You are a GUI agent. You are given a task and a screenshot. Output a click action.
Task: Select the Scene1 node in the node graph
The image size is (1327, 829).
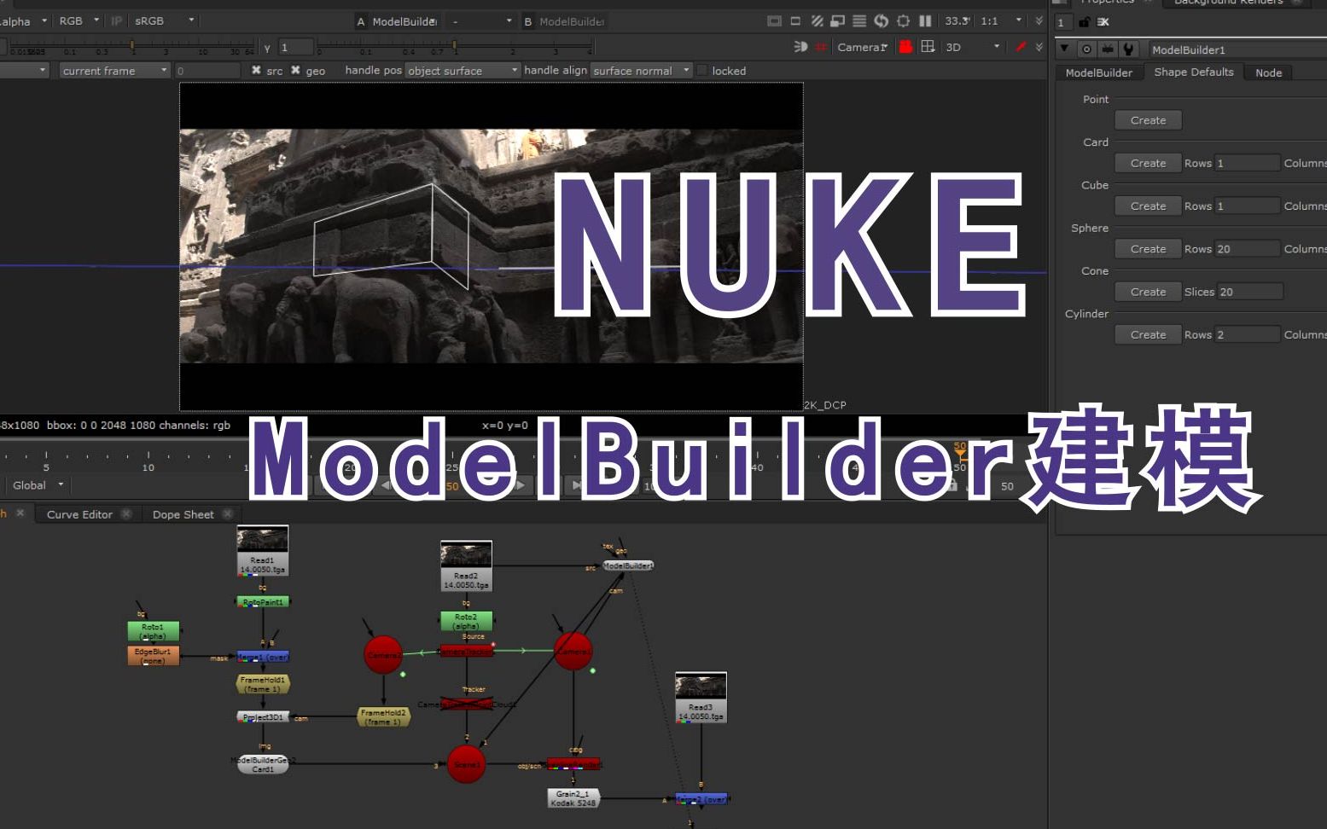[466, 764]
